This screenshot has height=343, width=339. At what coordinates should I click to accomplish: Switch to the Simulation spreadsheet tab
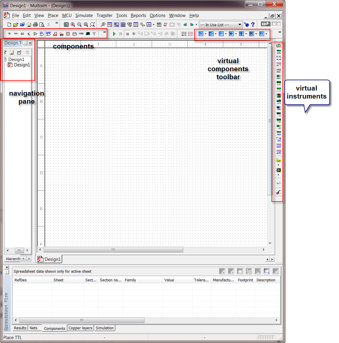pyautogui.click(x=105, y=328)
